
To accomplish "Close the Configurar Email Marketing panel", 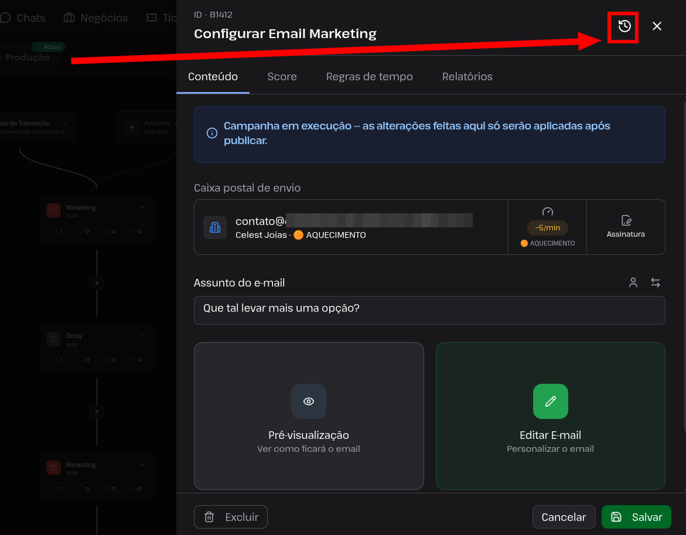I will (657, 26).
